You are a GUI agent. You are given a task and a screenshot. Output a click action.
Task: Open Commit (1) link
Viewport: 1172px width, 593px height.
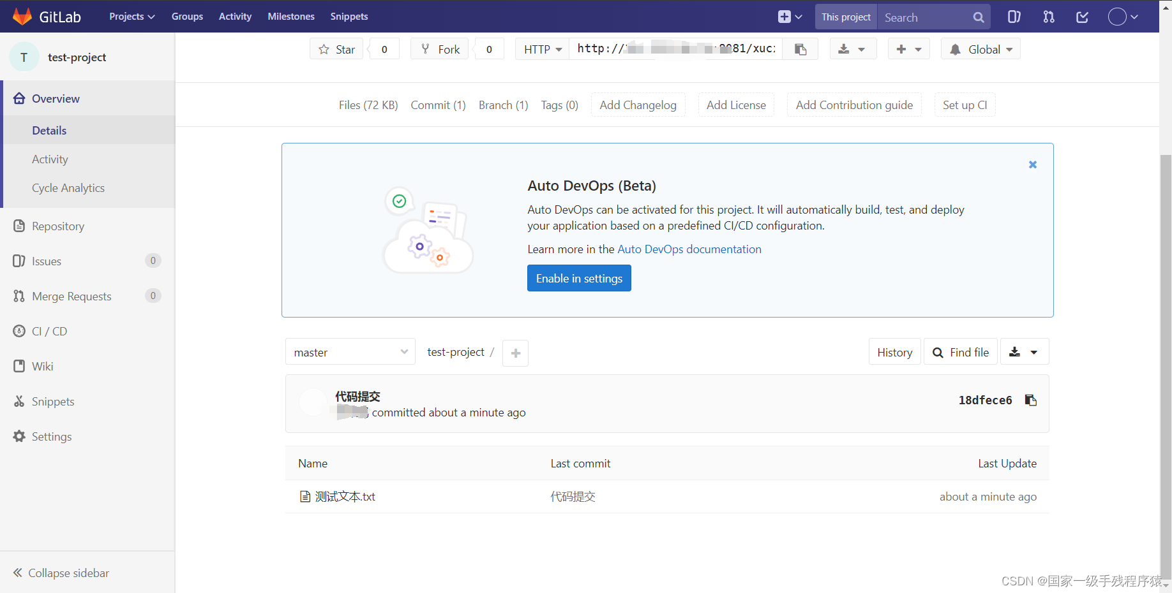(438, 105)
